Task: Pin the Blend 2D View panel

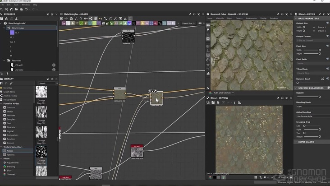Action: [x=278, y=98]
